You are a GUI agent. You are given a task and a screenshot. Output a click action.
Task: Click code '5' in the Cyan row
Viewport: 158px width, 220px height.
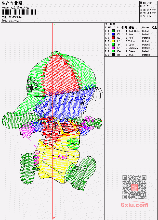[126, 45]
